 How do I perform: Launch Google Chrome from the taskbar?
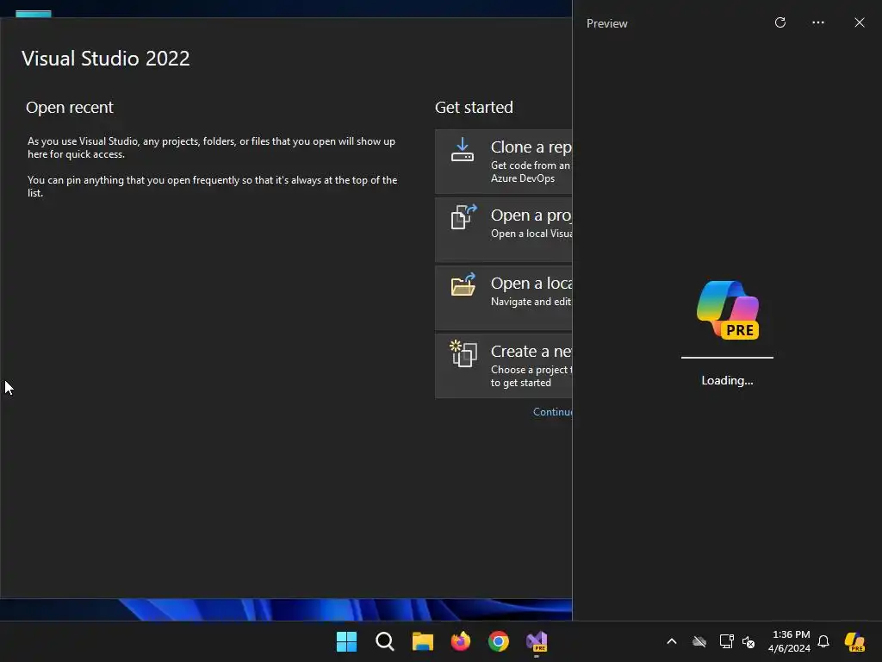point(499,641)
